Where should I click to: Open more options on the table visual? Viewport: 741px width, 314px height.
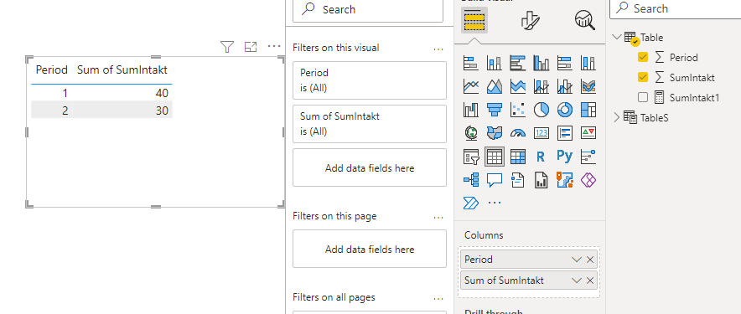[x=274, y=46]
